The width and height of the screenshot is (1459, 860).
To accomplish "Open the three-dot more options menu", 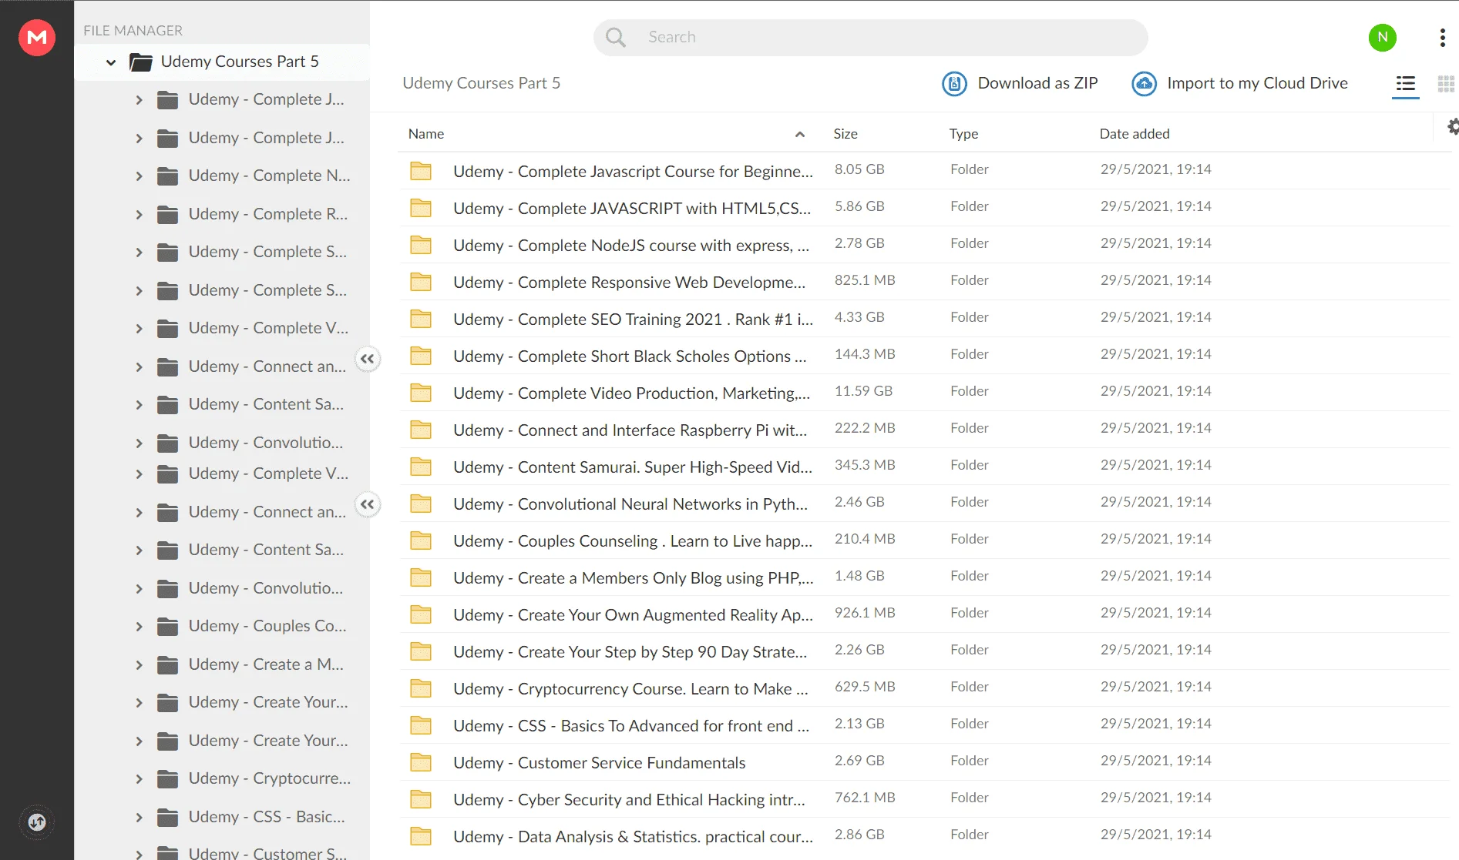I will tap(1442, 38).
